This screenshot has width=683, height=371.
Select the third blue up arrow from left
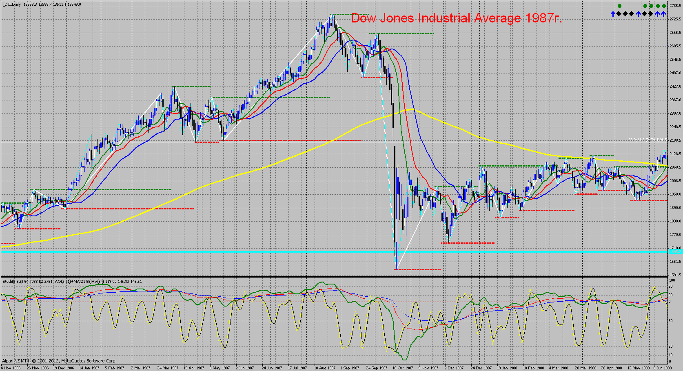pos(657,14)
